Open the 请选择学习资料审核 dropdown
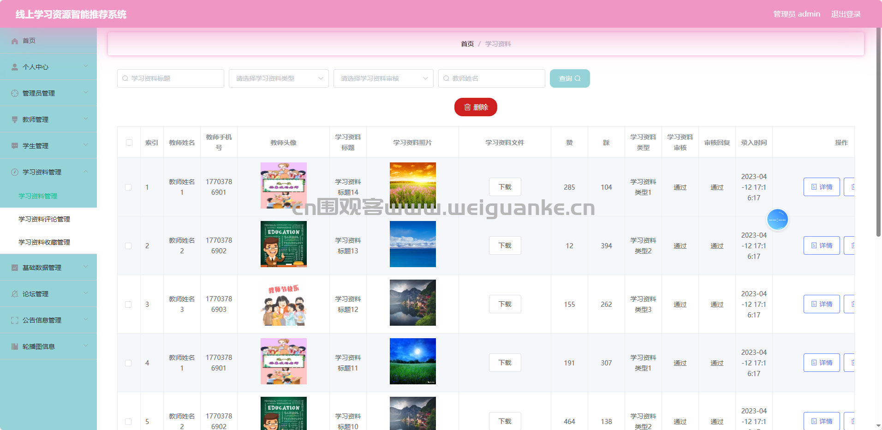 383,78
